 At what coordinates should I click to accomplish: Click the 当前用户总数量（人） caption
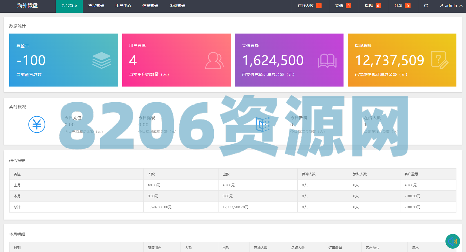[149, 74]
